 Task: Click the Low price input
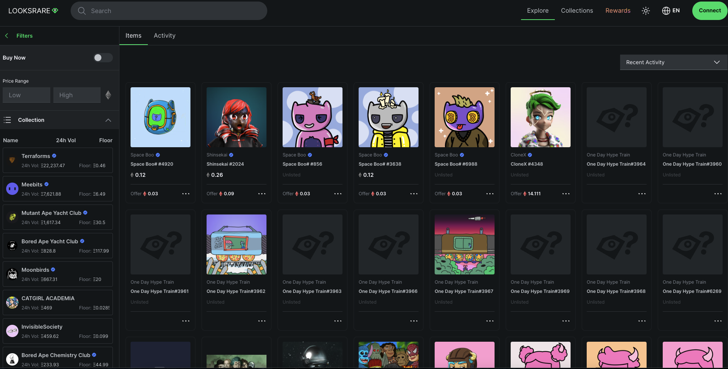26,95
